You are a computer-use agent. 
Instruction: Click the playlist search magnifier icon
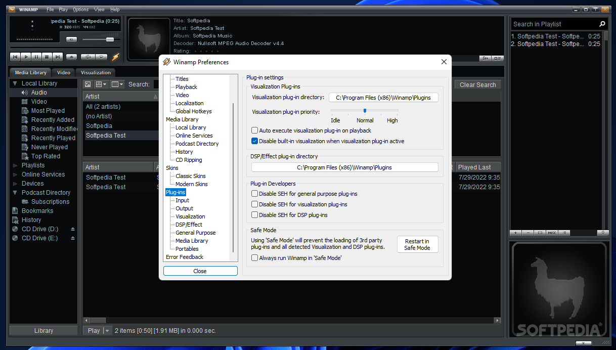click(x=602, y=24)
